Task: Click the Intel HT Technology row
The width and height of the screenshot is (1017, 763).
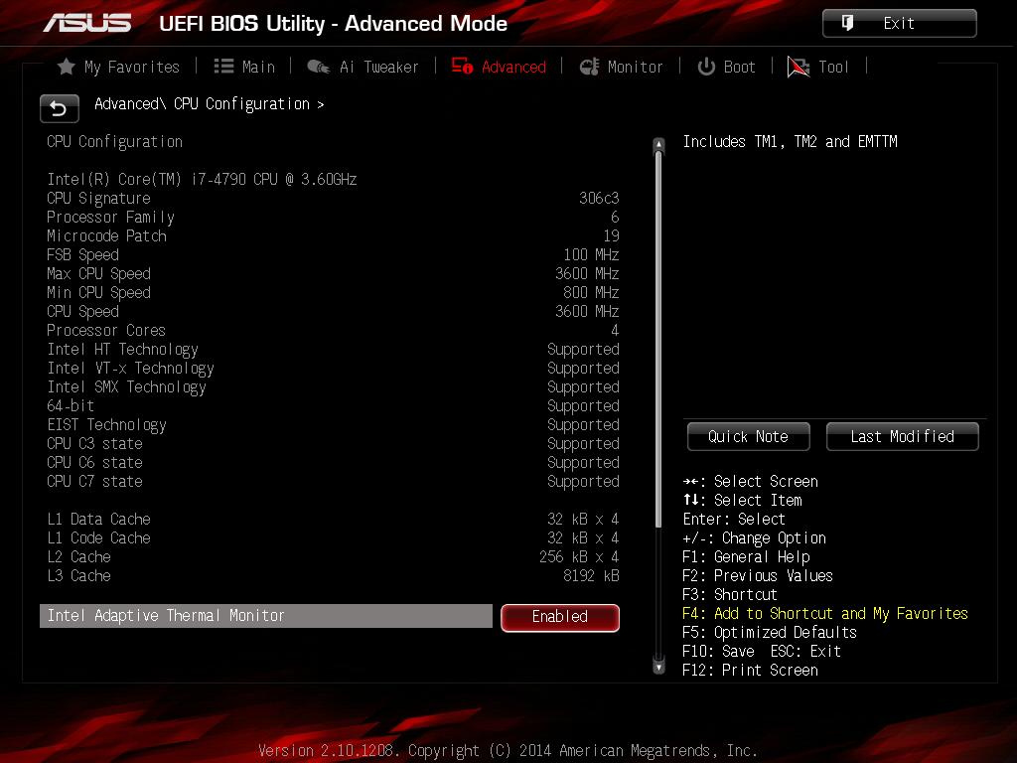Action: point(333,349)
